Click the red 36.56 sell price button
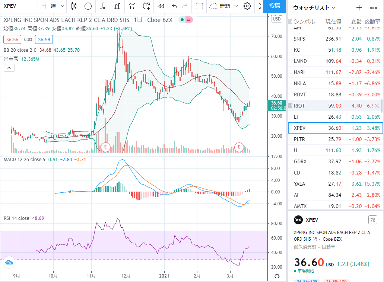Image resolution: width=384 pixels, height=282 pixels. [12, 39]
